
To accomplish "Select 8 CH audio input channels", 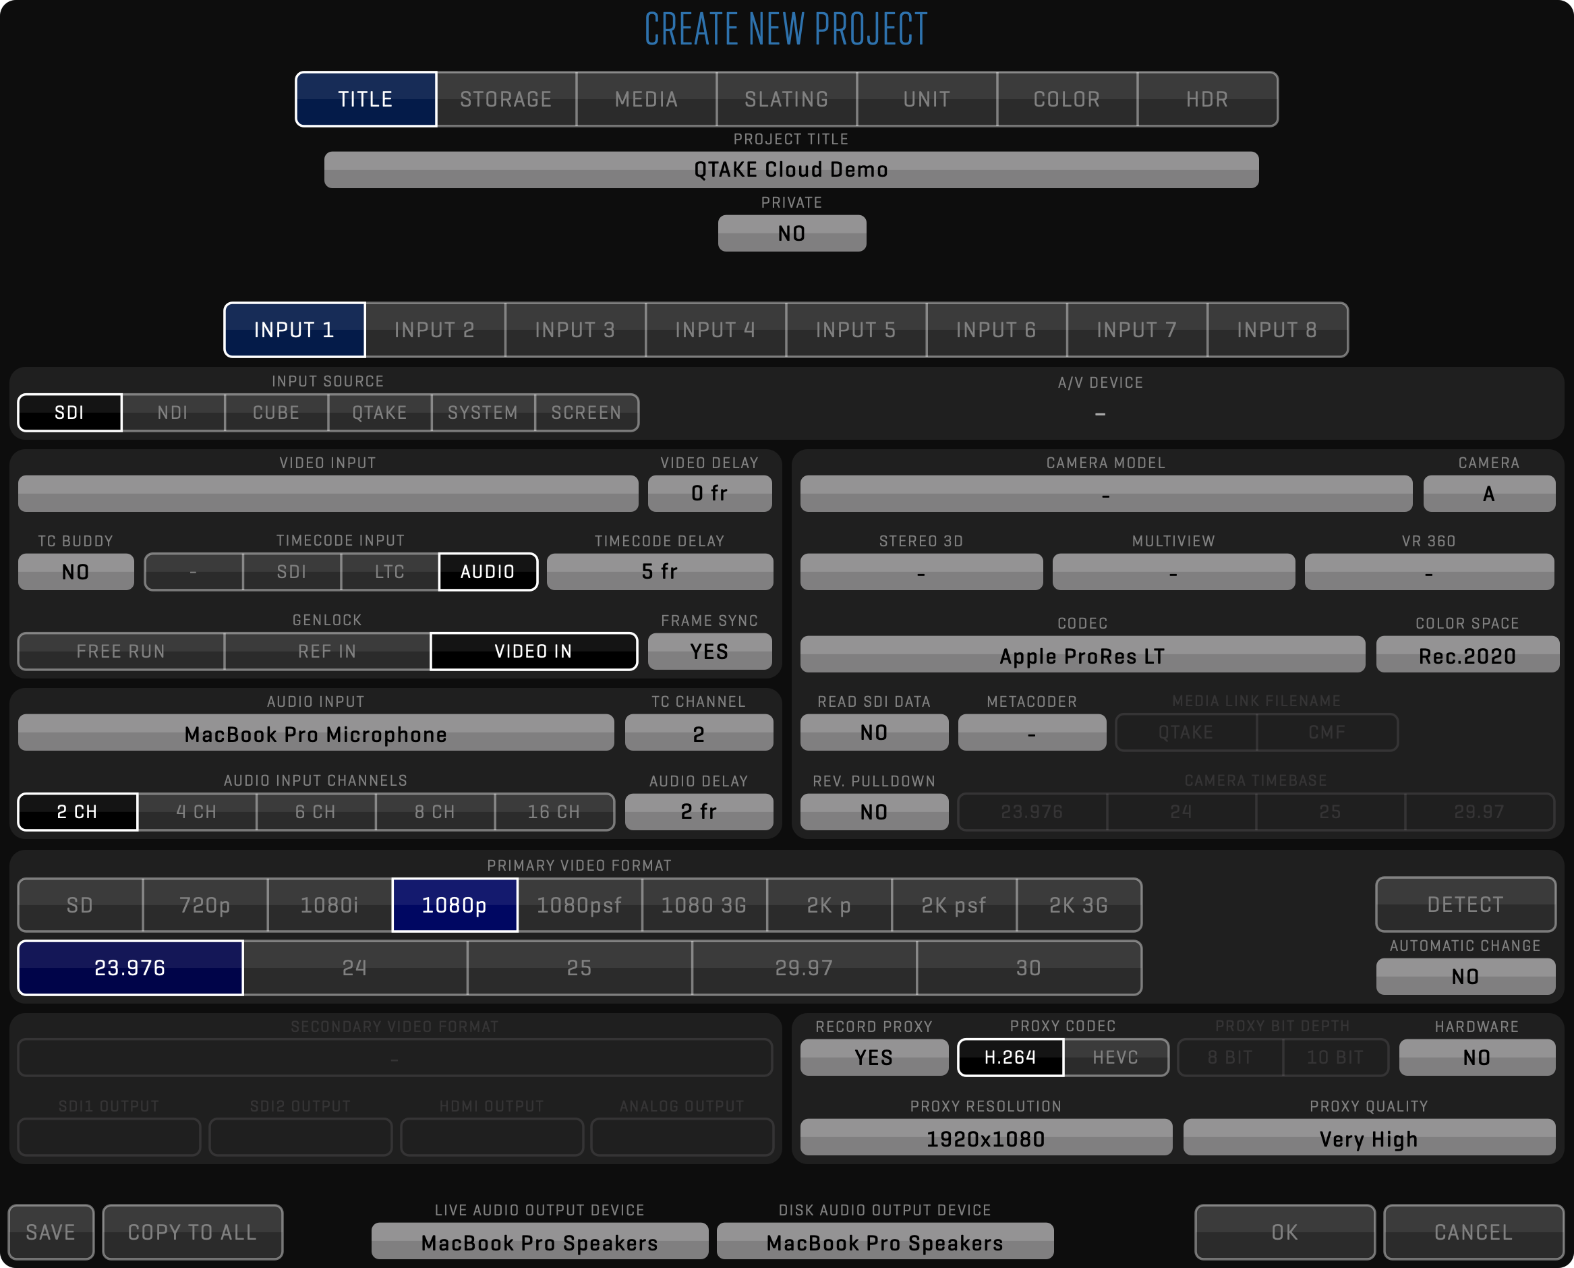I will coord(436,811).
